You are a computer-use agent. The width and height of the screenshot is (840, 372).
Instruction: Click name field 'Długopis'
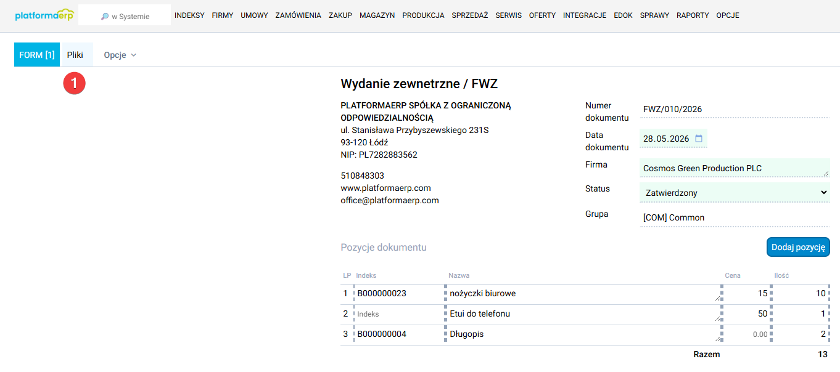(583, 334)
